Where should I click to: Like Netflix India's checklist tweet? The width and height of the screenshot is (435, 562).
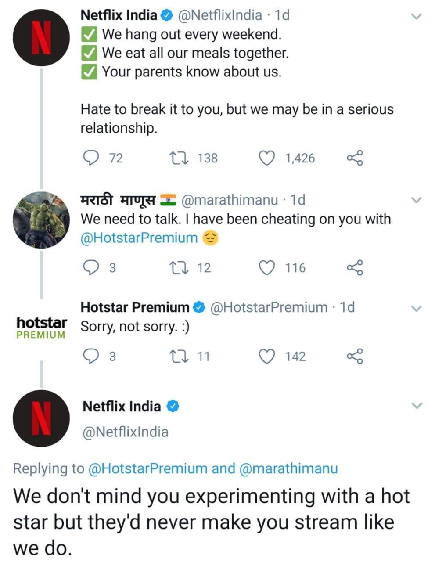tap(267, 158)
